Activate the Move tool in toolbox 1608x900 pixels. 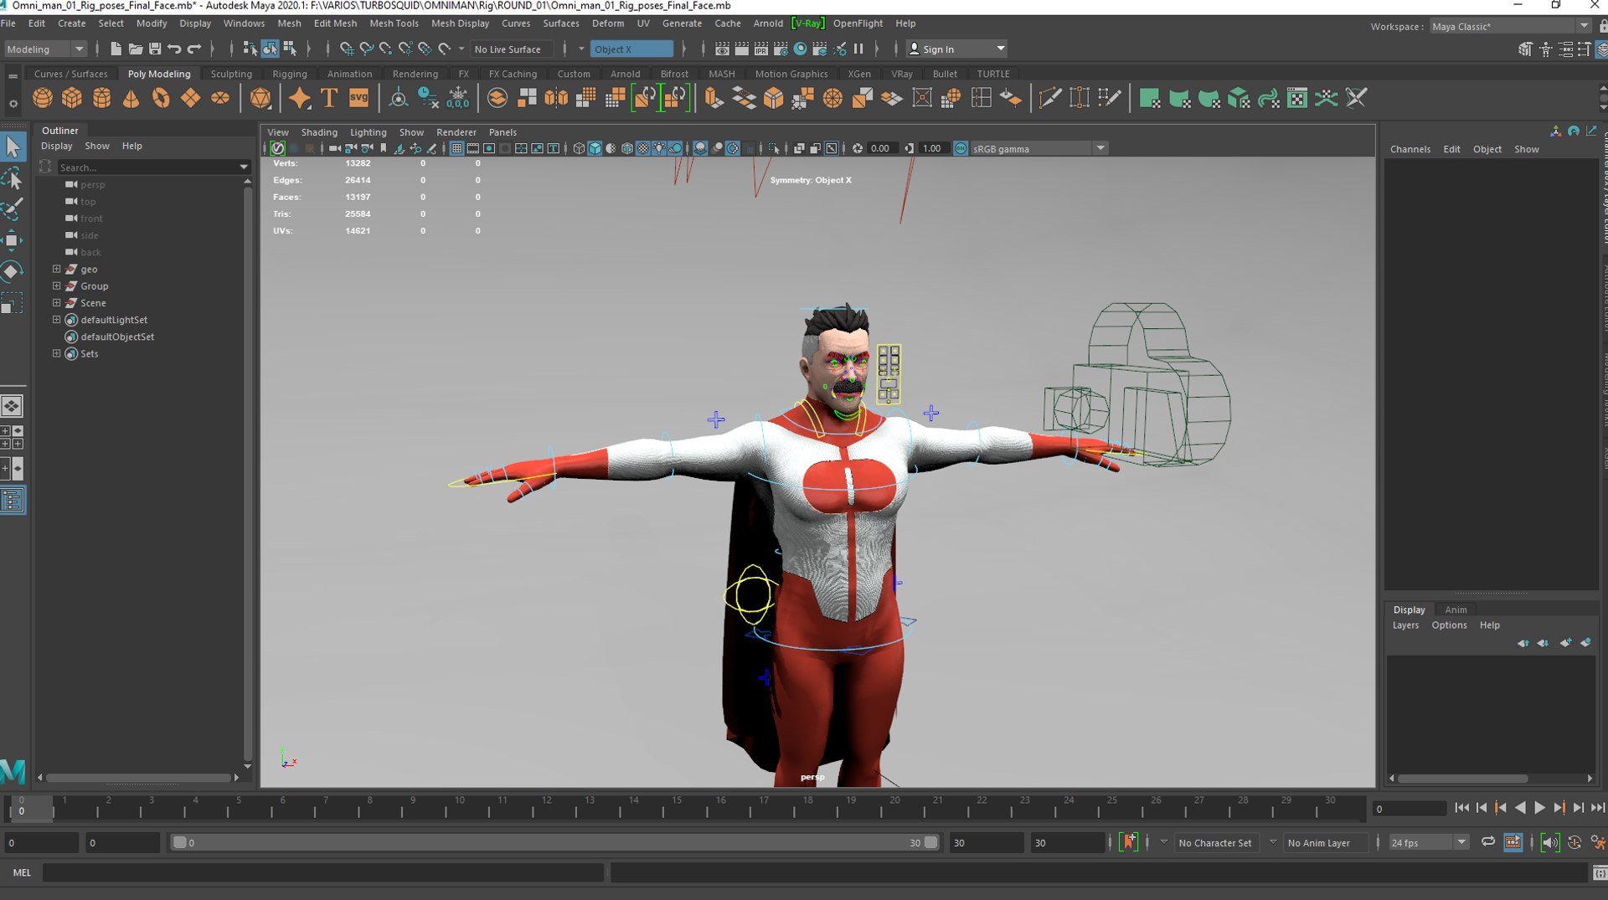pos(13,240)
